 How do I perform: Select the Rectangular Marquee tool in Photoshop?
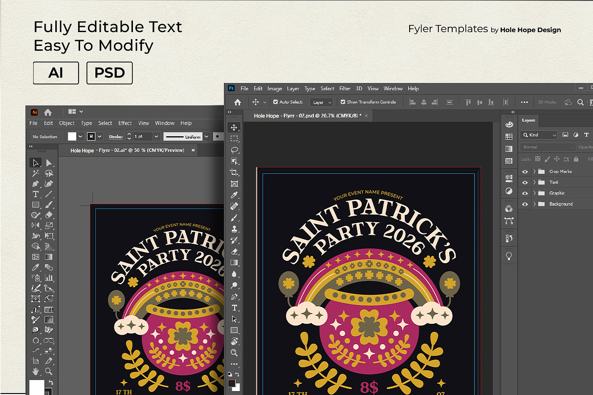[x=234, y=139]
